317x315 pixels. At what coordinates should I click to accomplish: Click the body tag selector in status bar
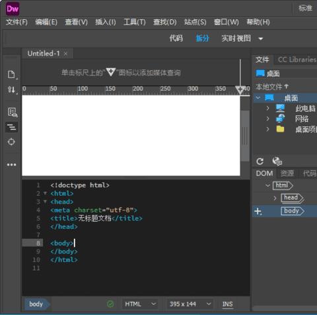(x=36, y=304)
